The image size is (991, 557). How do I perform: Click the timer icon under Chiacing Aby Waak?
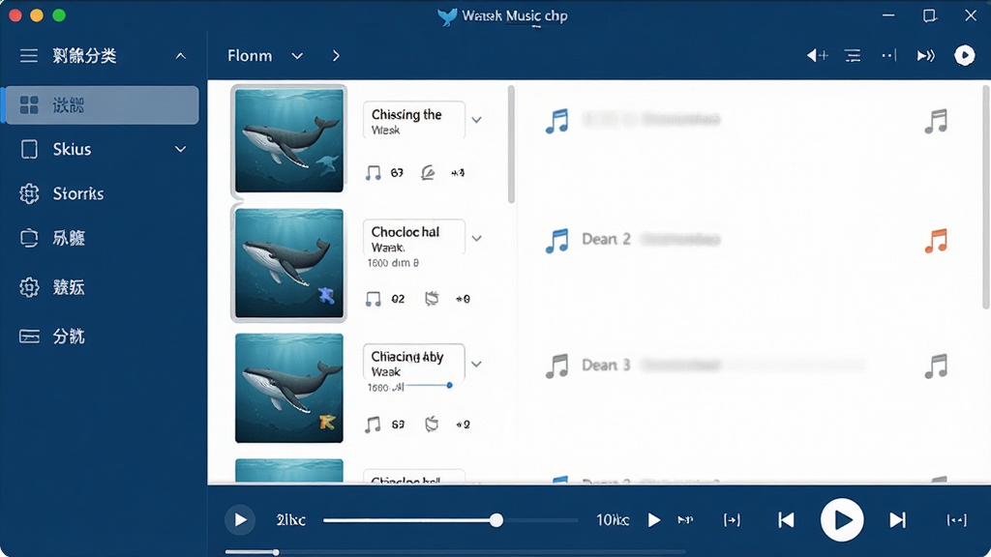(x=432, y=424)
